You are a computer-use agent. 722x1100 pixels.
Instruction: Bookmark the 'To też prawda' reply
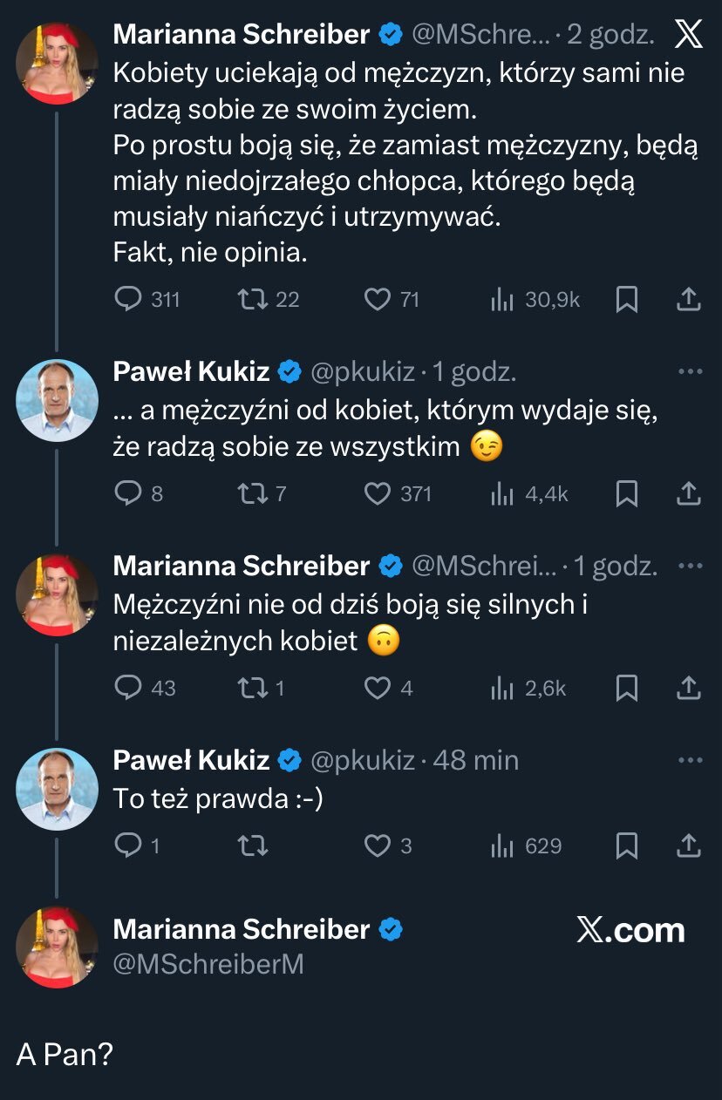pyautogui.click(x=626, y=845)
